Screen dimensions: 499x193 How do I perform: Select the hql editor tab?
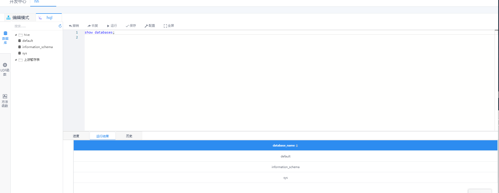49,17
